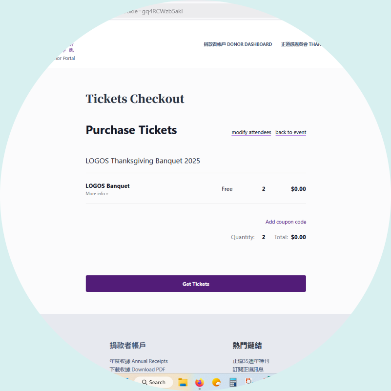Click Add coupon code
391x391 pixels.
coord(286,222)
